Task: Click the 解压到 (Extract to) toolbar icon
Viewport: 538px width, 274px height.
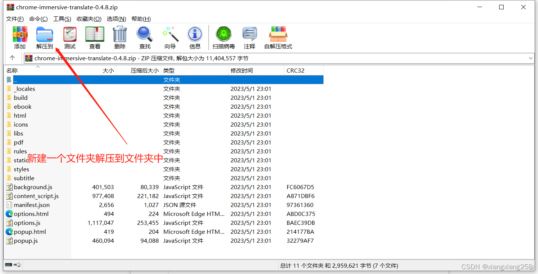Action: pos(44,34)
